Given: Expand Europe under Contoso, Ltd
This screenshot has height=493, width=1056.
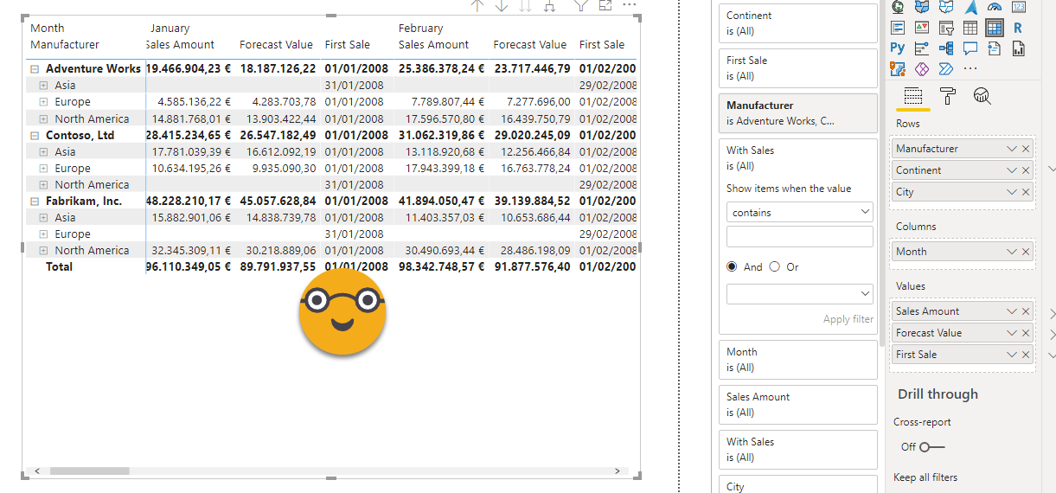Looking at the screenshot, I should [43, 168].
